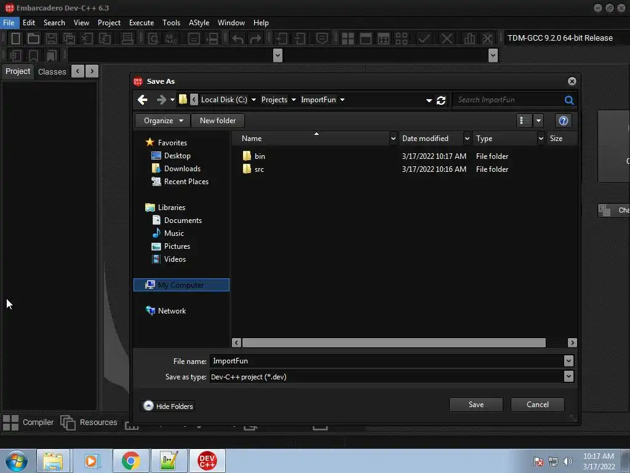
Task: Open the Name column filter dropdown
Action: (x=393, y=139)
